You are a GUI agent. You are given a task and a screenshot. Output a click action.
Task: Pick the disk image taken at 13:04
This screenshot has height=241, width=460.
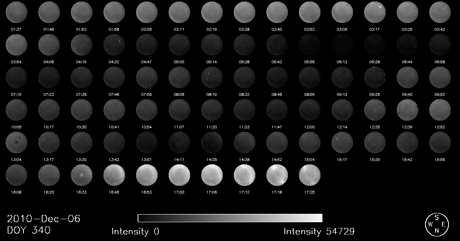(16, 142)
